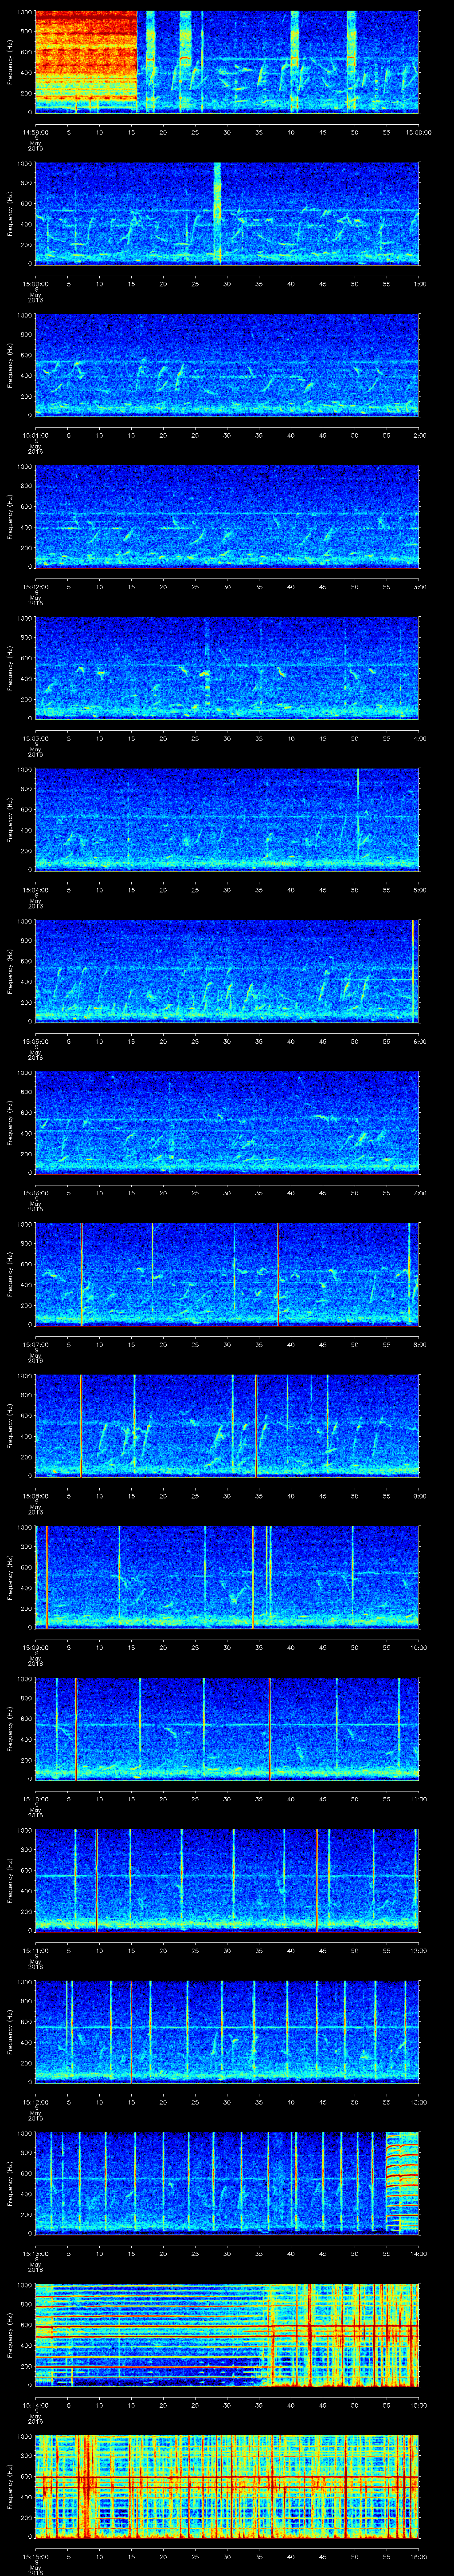Click the spectrogram panel starting at 15:14:00

tap(227, 2335)
